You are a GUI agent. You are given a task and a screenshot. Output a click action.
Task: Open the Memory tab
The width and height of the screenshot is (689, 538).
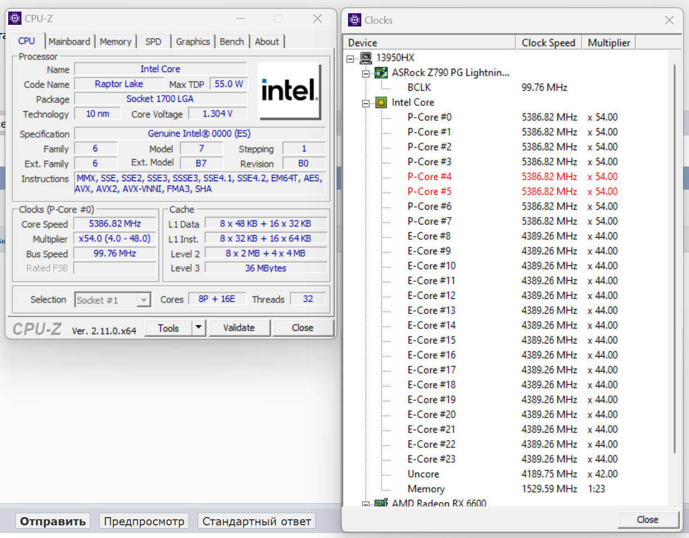click(x=116, y=41)
